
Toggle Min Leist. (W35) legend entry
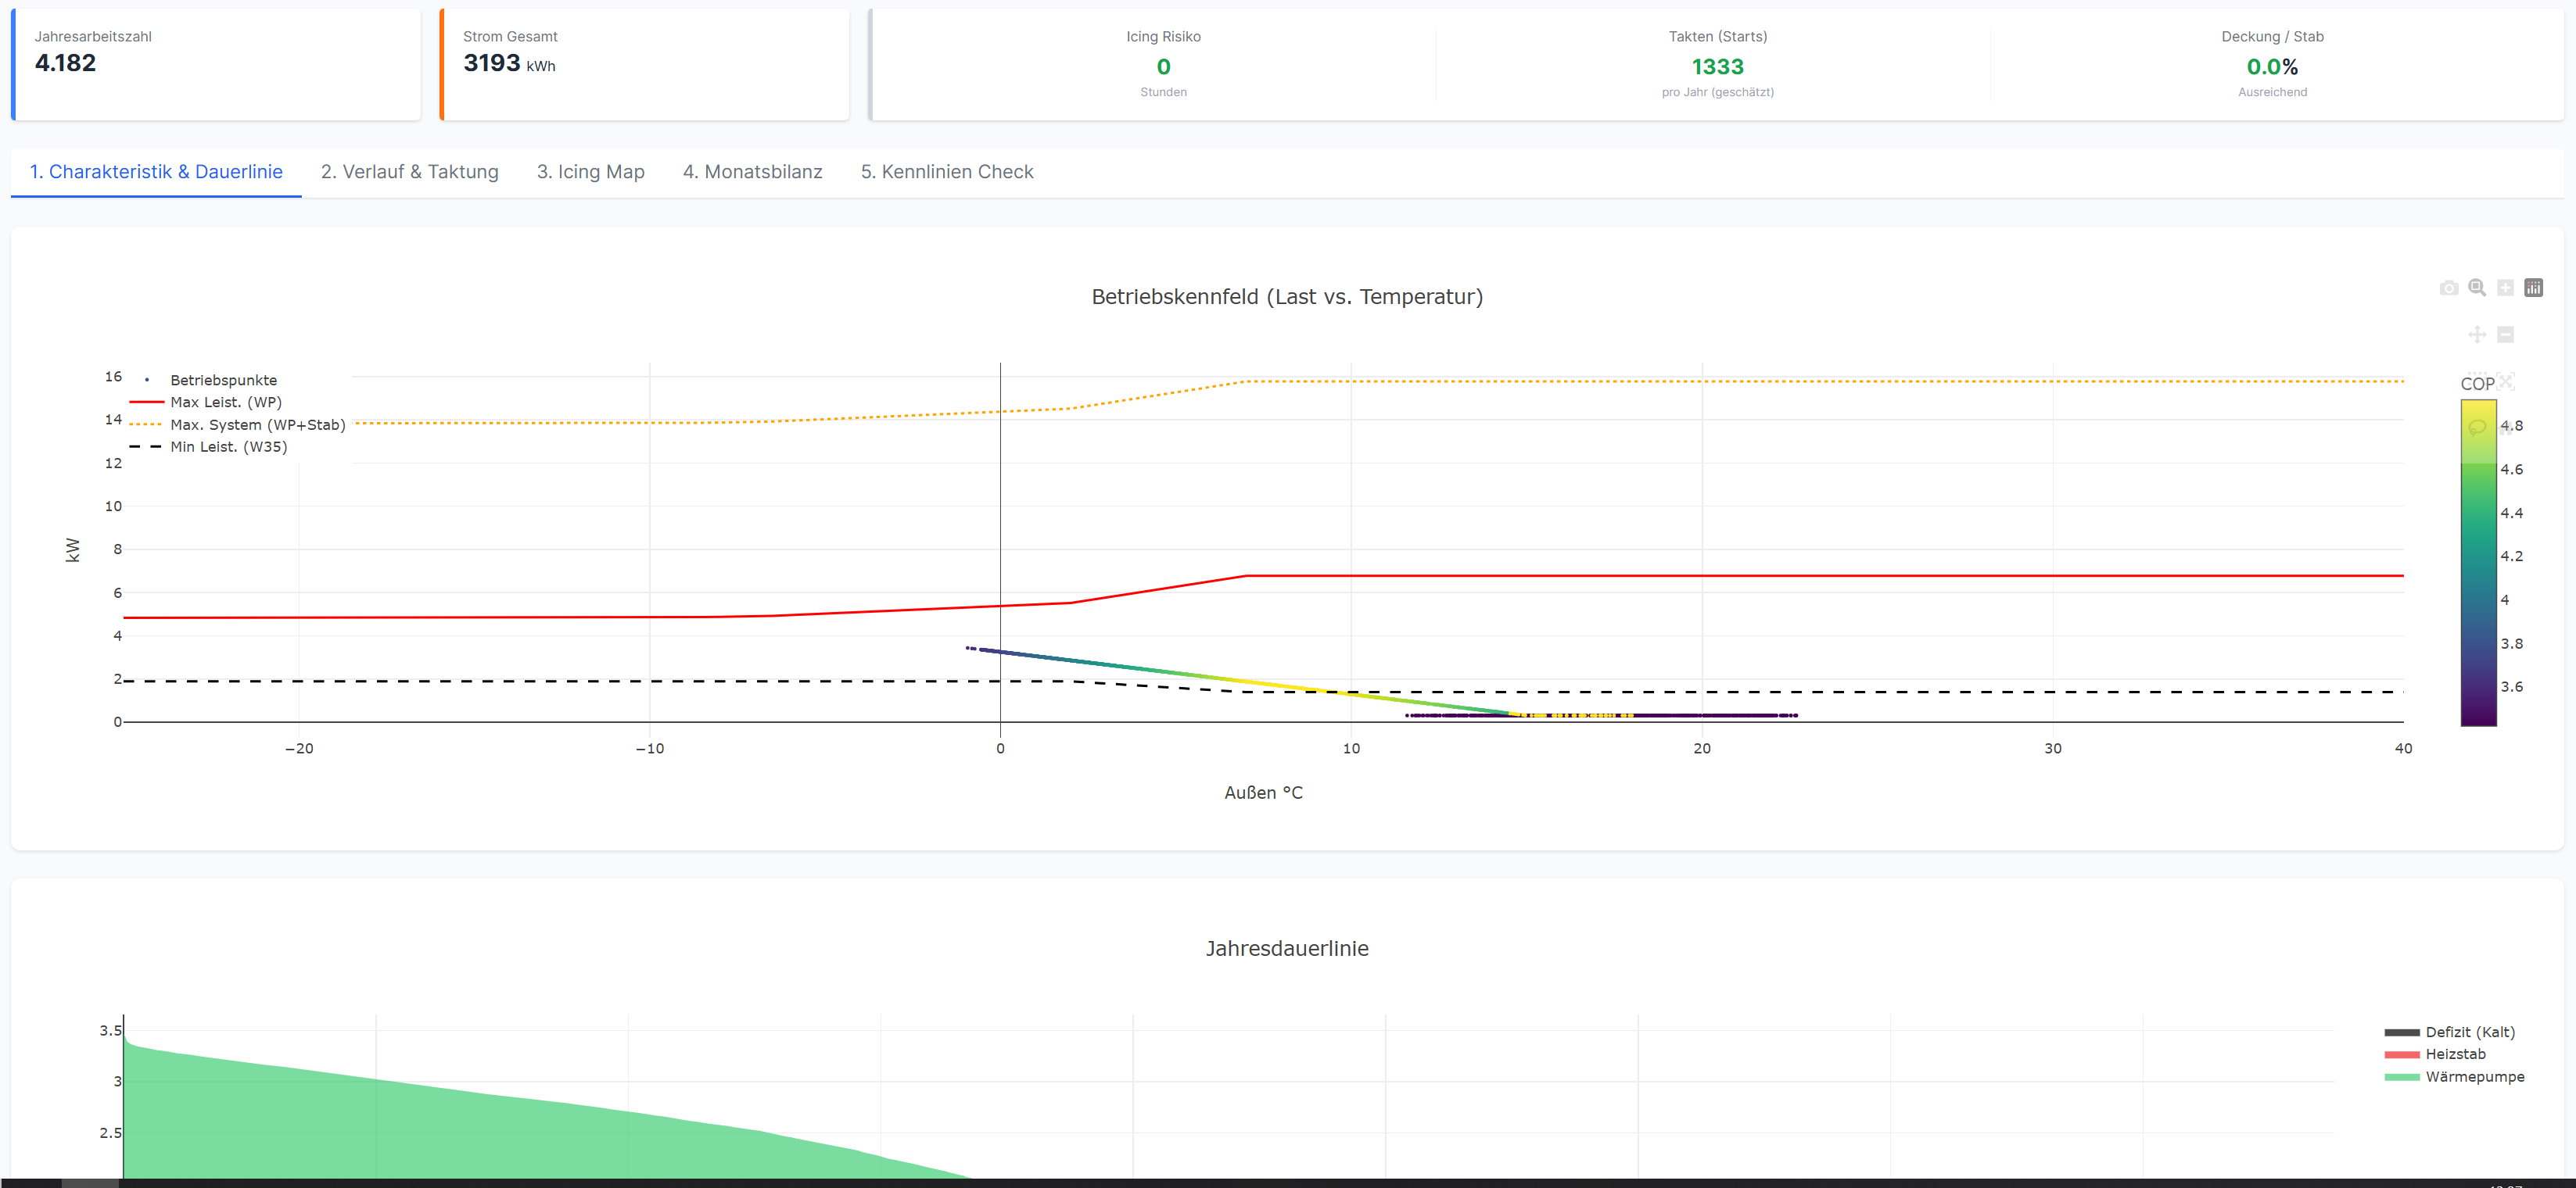228,446
